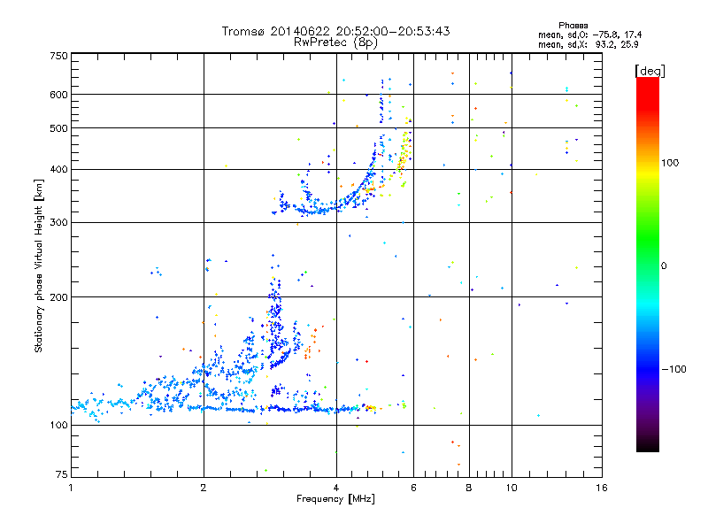Screen dimensions: 708x531
Task: Click the x-axis label "16"
Action: [602, 488]
